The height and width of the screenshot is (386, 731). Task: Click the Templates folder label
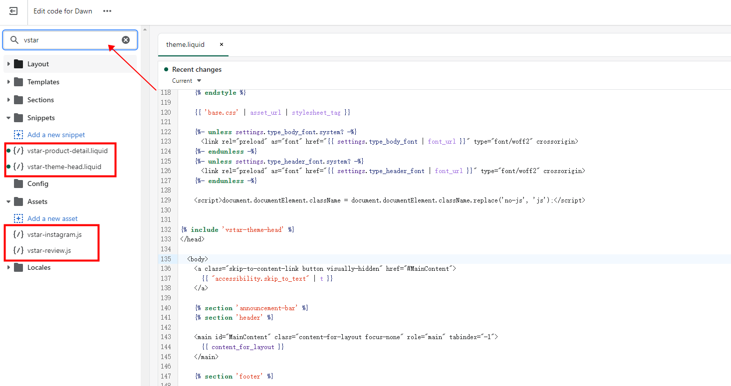pyautogui.click(x=43, y=82)
